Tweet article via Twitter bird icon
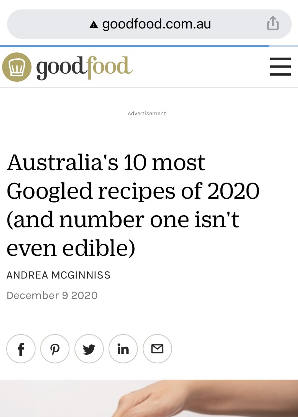This screenshot has height=417, width=298. (89, 349)
